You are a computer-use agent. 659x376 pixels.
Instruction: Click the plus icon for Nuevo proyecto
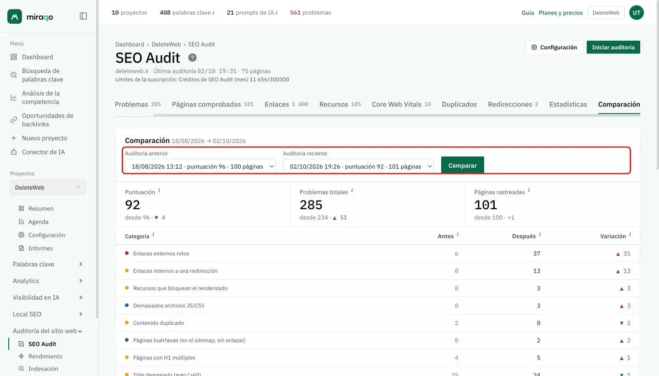click(x=14, y=138)
